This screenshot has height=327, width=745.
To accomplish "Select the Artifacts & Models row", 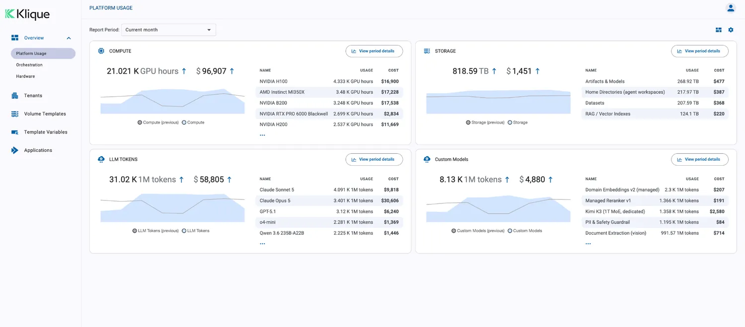I will pos(655,81).
